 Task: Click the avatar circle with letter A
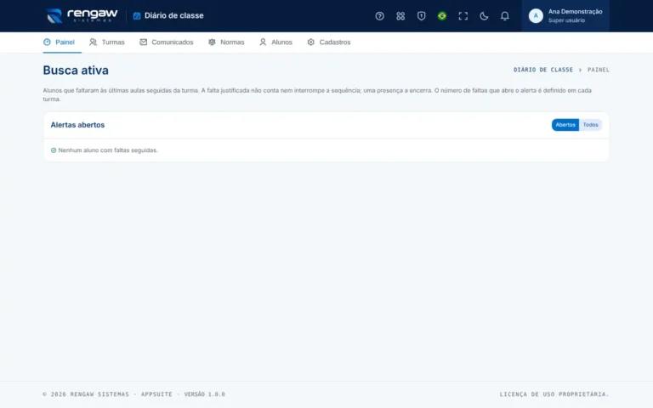tap(536, 16)
